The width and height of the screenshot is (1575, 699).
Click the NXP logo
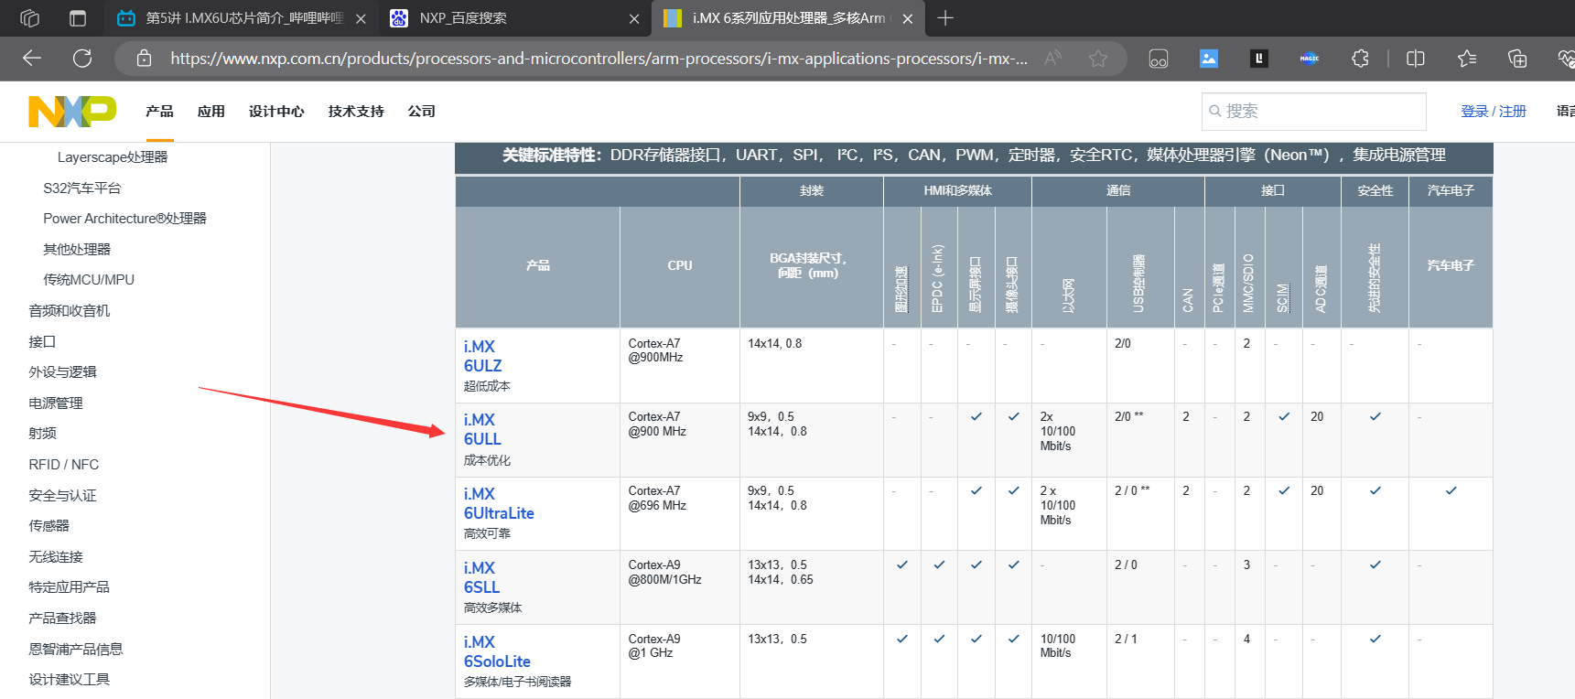[x=72, y=112]
